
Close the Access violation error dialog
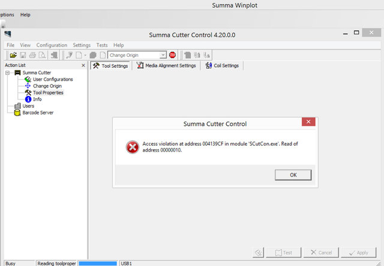[x=308, y=122]
